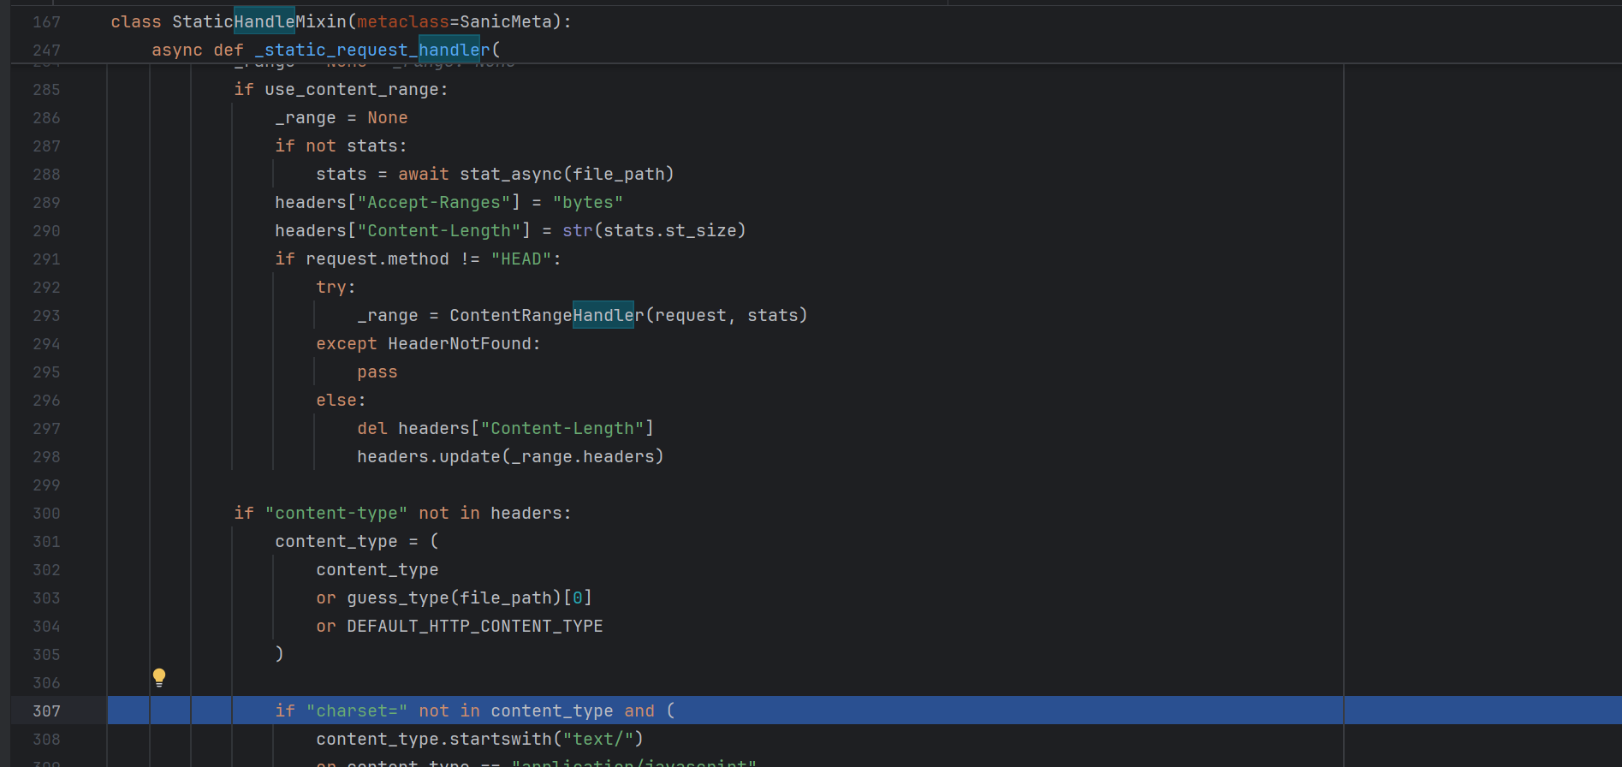Image resolution: width=1622 pixels, height=767 pixels.
Task: Click 'content_type = (' assignment line
Action: pos(356,541)
